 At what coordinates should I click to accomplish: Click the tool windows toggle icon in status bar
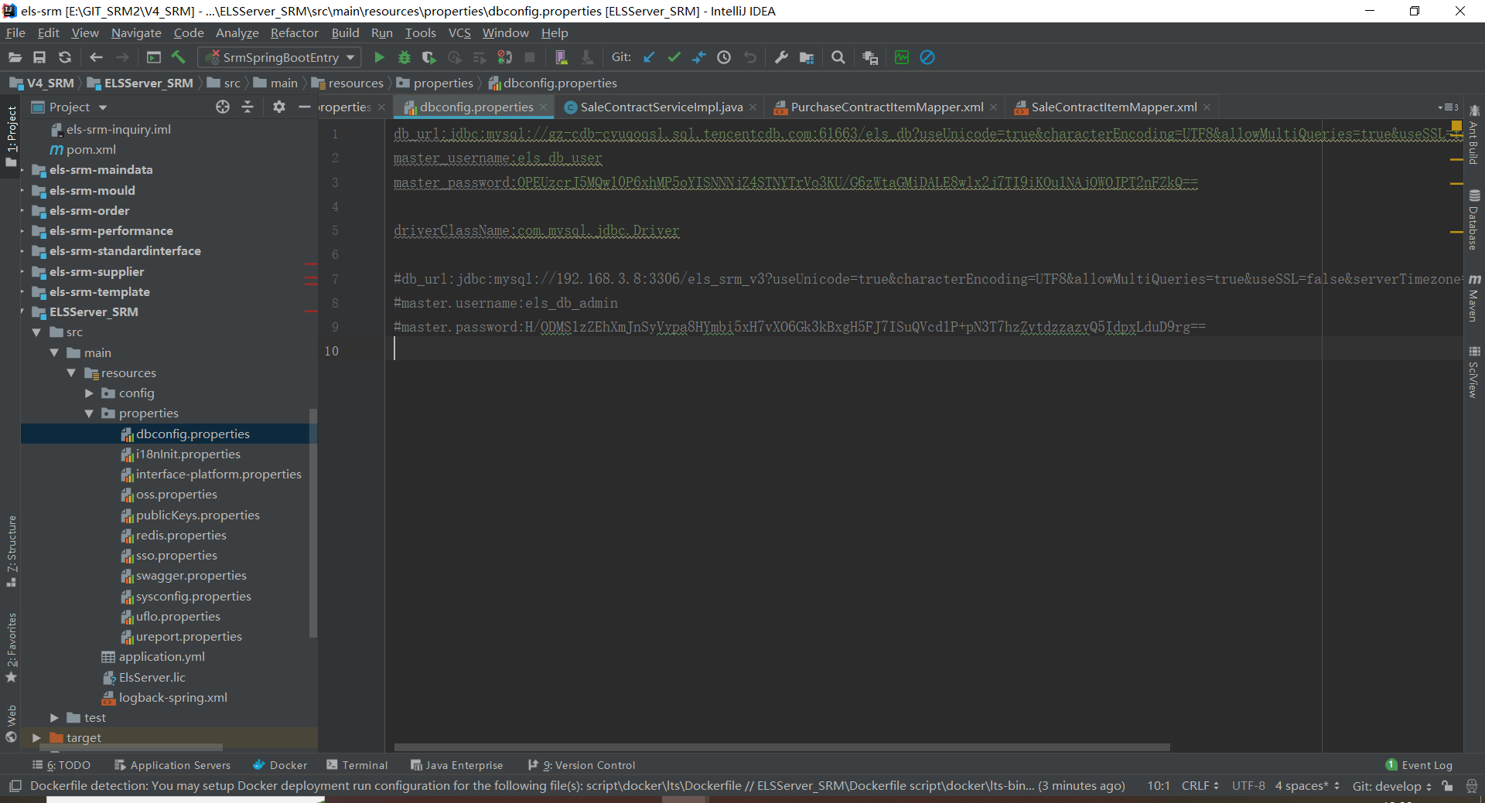(15, 786)
